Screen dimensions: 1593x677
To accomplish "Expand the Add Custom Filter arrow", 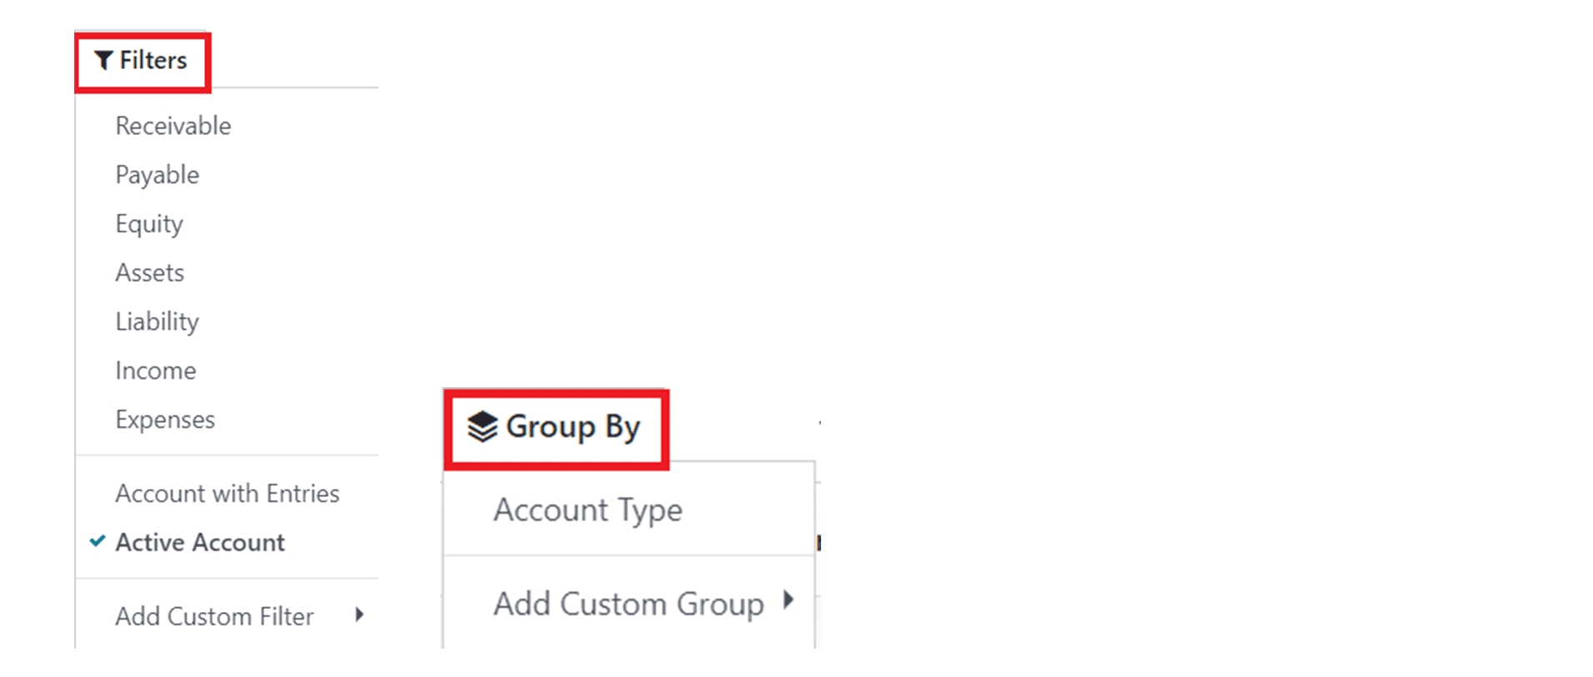I will tap(359, 615).
